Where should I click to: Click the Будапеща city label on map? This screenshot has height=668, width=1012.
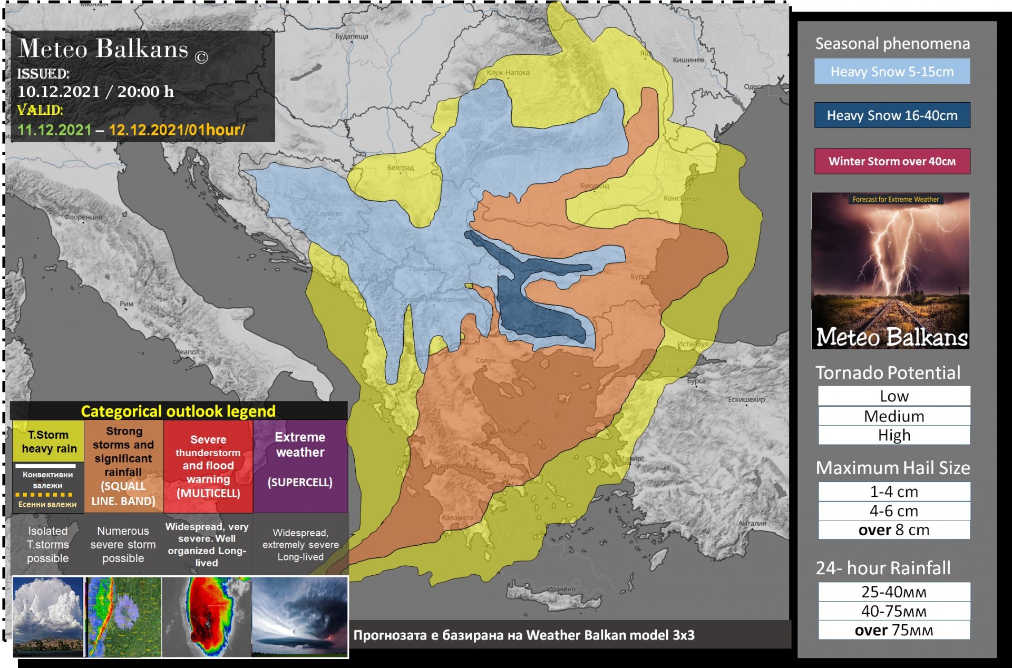pos(352,36)
